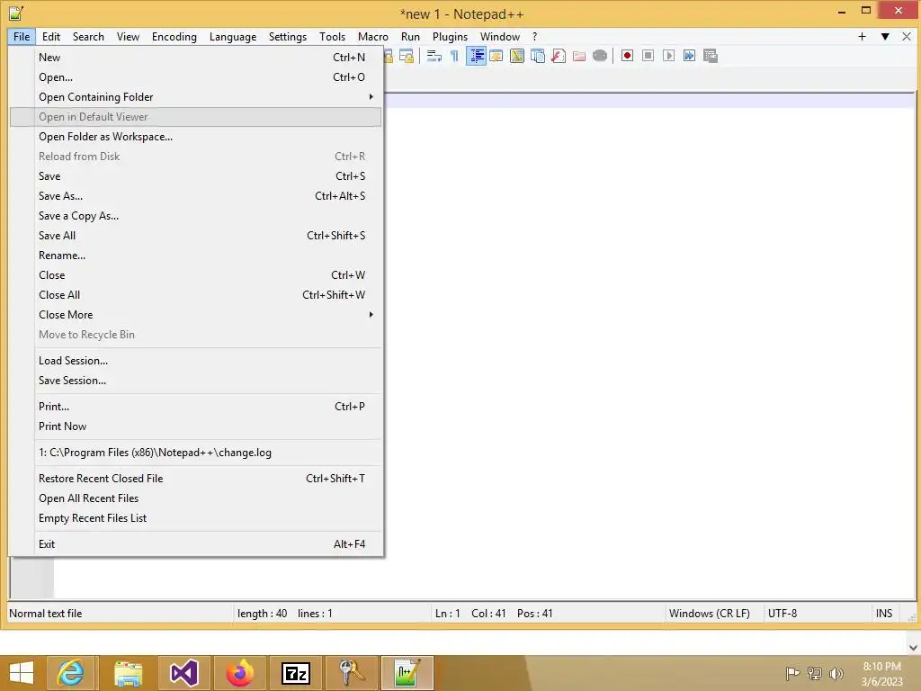Click Ln : 1 Col : 41 status field
921x691 pixels.
tap(547, 614)
